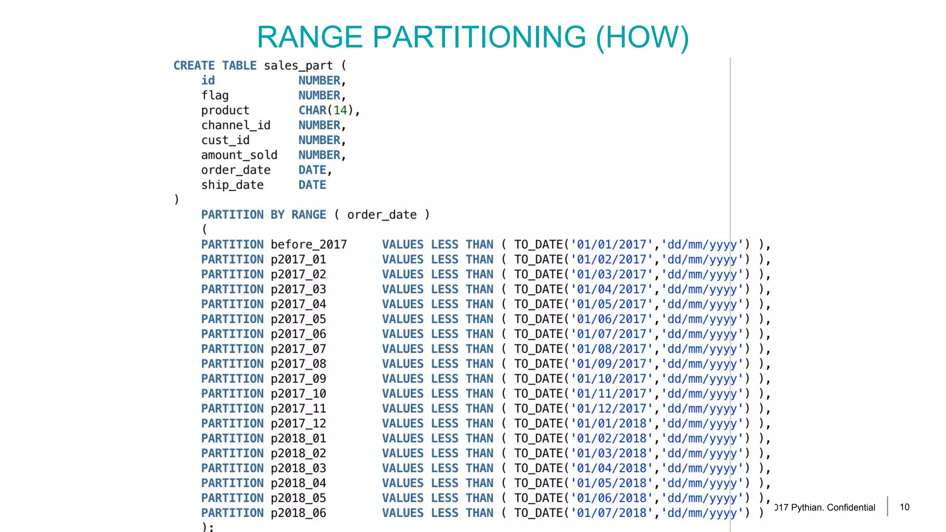
Task: Click partition name 'p2018_01'
Action: [x=298, y=439]
